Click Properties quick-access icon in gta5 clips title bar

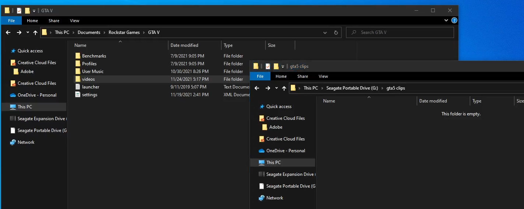coord(268,66)
